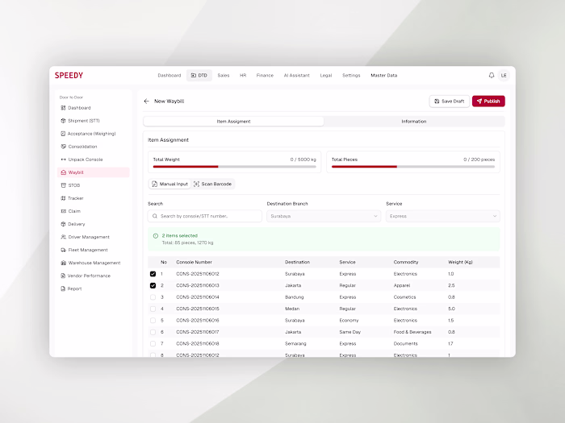Check the CONS-20251106015 row checkbox

click(x=153, y=309)
